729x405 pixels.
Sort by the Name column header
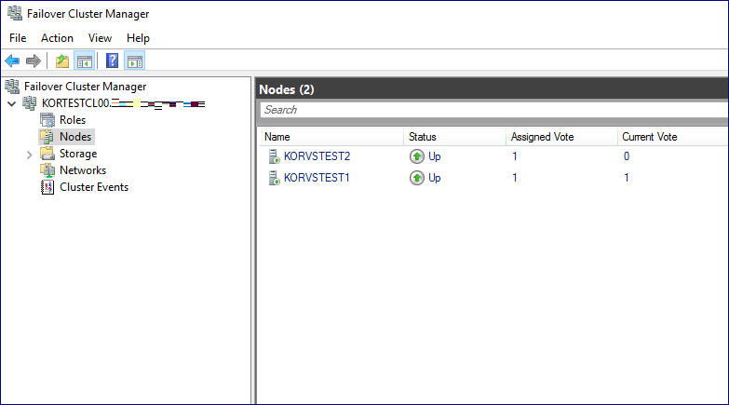tap(331, 137)
